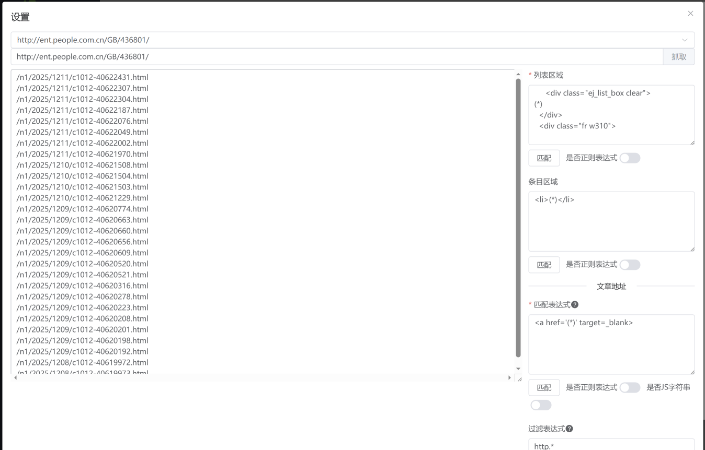Image resolution: width=705 pixels, height=450 pixels.
Task: Click the 抓取 fetch button
Action: 678,57
